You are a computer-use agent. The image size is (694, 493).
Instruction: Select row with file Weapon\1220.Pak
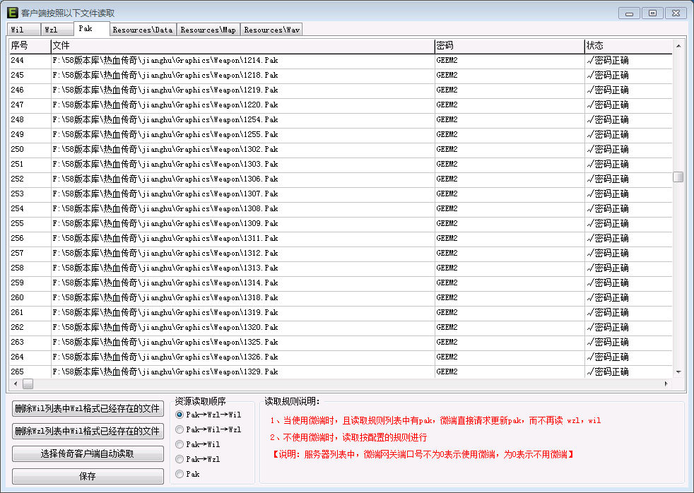[x=341, y=105]
